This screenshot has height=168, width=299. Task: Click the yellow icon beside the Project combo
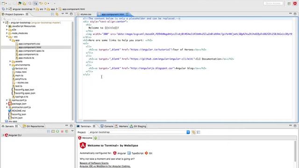(193, 132)
